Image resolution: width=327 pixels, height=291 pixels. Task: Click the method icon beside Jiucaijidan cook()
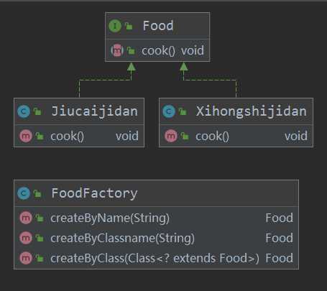26,136
